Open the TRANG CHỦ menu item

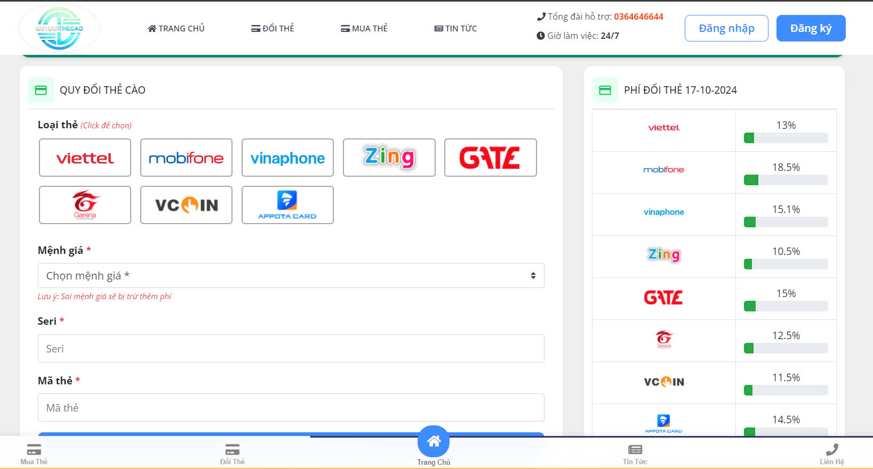coord(176,28)
